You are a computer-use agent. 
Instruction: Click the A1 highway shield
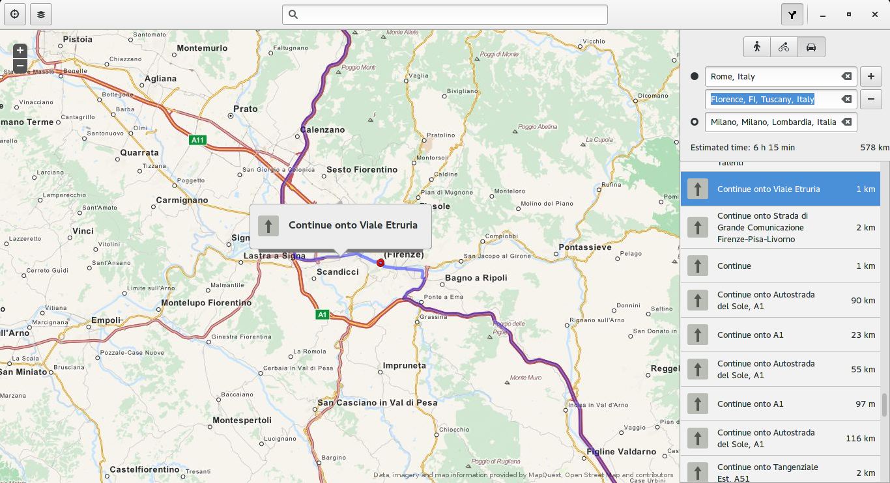(x=322, y=314)
